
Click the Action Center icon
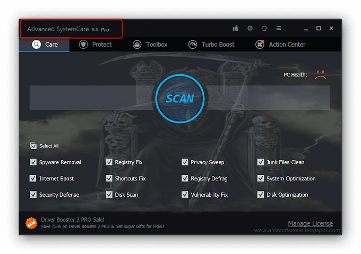point(260,45)
